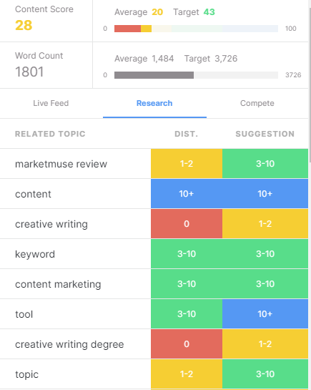Select the marketmuse review topic row
The height and width of the screenshot is (390, 311).
154,164
